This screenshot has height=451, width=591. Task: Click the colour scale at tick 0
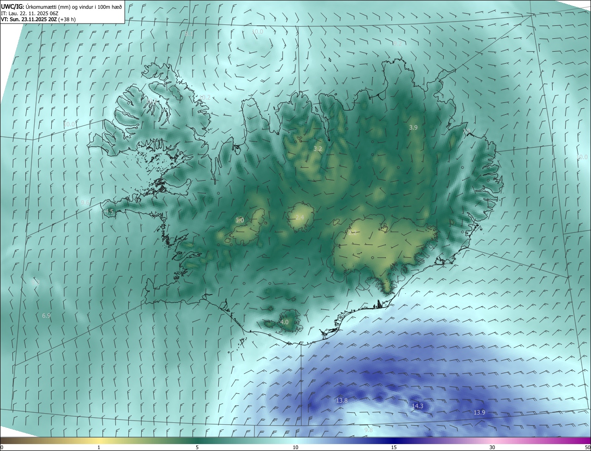(x=2, y=447)
